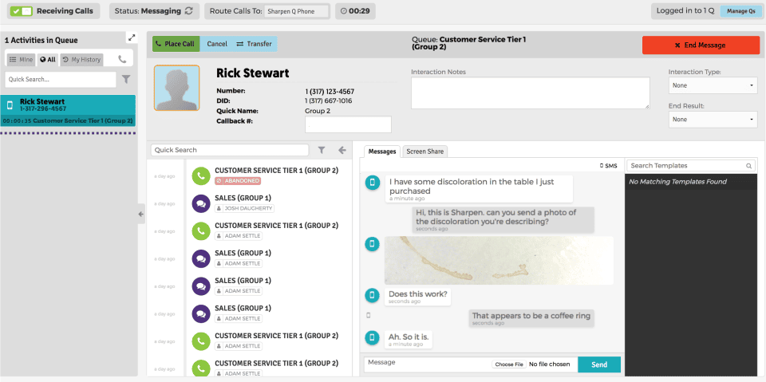The image size is (766, 382).
Task: Collapse the sidebar with the left arrow handle
Action: pos(141,214)
